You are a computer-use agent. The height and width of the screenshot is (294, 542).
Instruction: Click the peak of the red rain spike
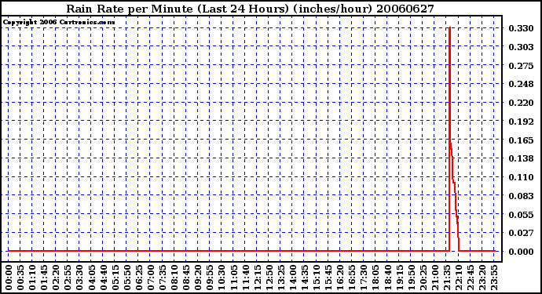[x=450, y=28]
